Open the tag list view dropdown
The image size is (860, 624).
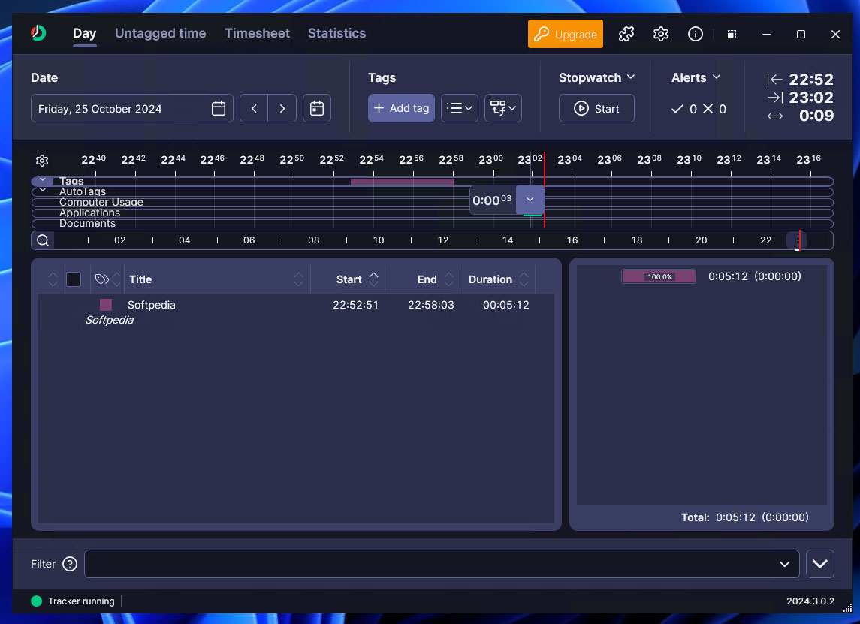click(x=460, y=108)
